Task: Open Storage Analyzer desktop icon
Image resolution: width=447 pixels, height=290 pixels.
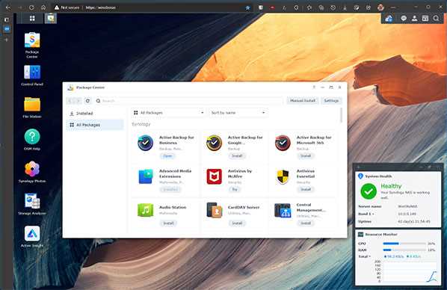Action: point(32,201)
